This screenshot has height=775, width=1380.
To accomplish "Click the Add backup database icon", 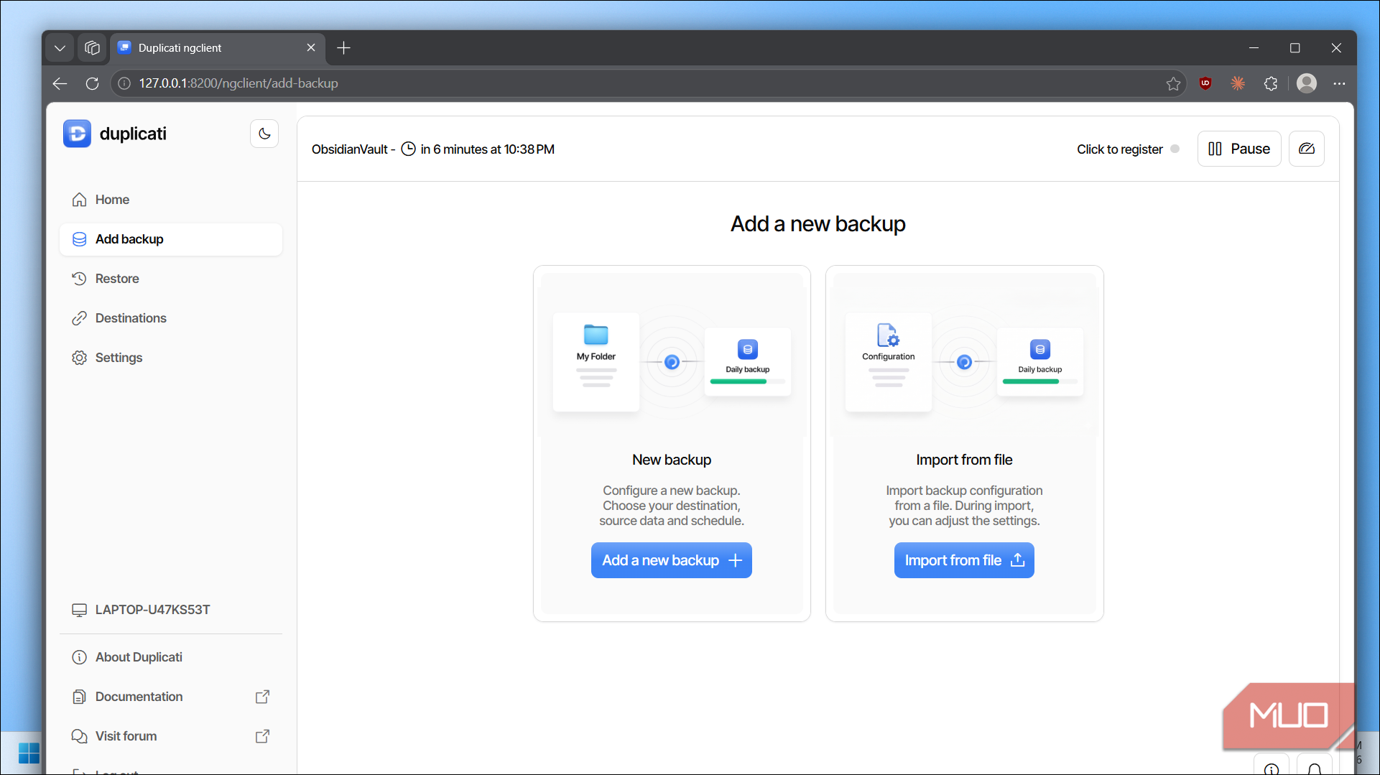I will pyautogui.click(x=79, y=239).
